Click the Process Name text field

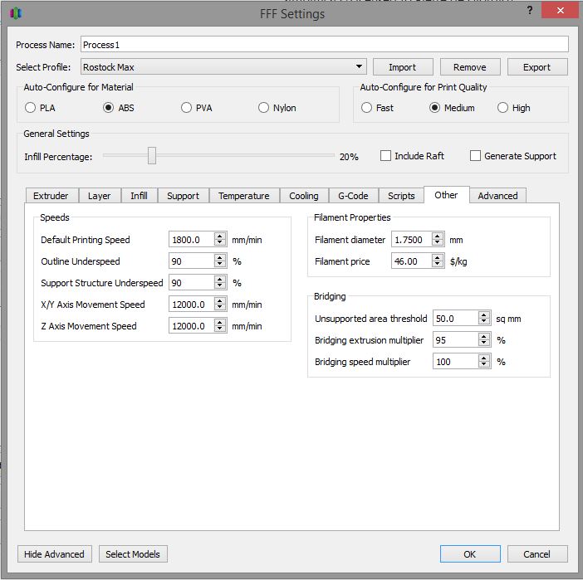click(x=324, y=45)
